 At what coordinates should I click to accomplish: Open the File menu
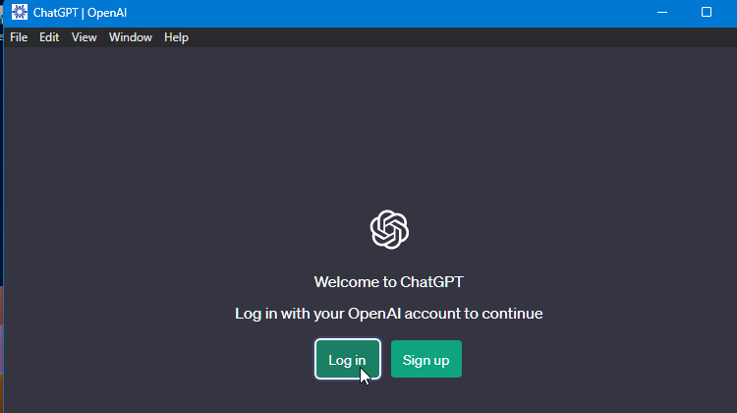tap(19, 37)
